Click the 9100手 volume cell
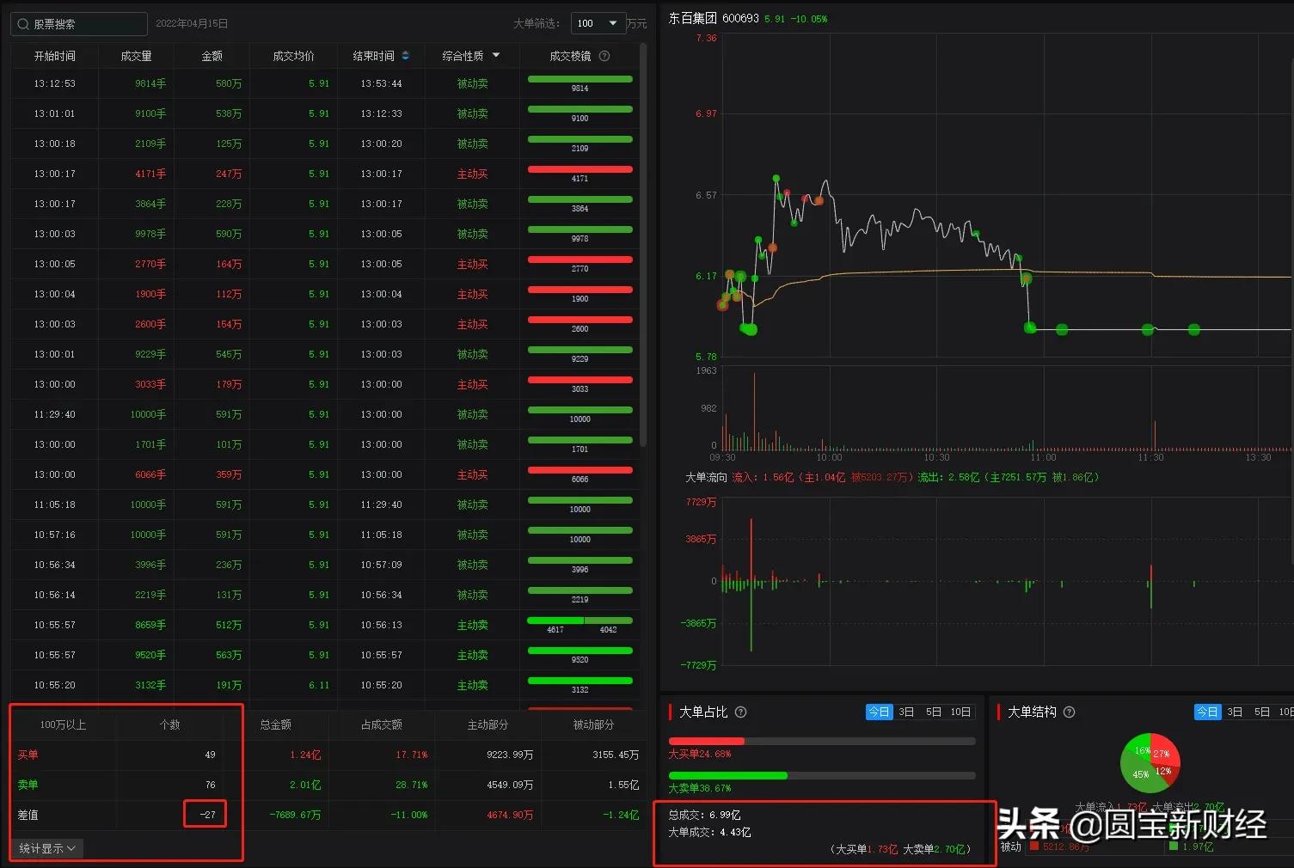 click(150, 113)
